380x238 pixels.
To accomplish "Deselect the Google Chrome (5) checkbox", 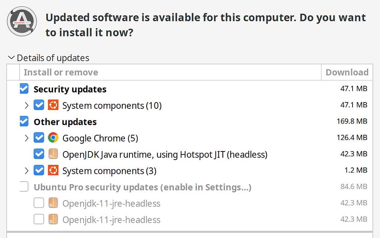I will click(x=39, y=138).
